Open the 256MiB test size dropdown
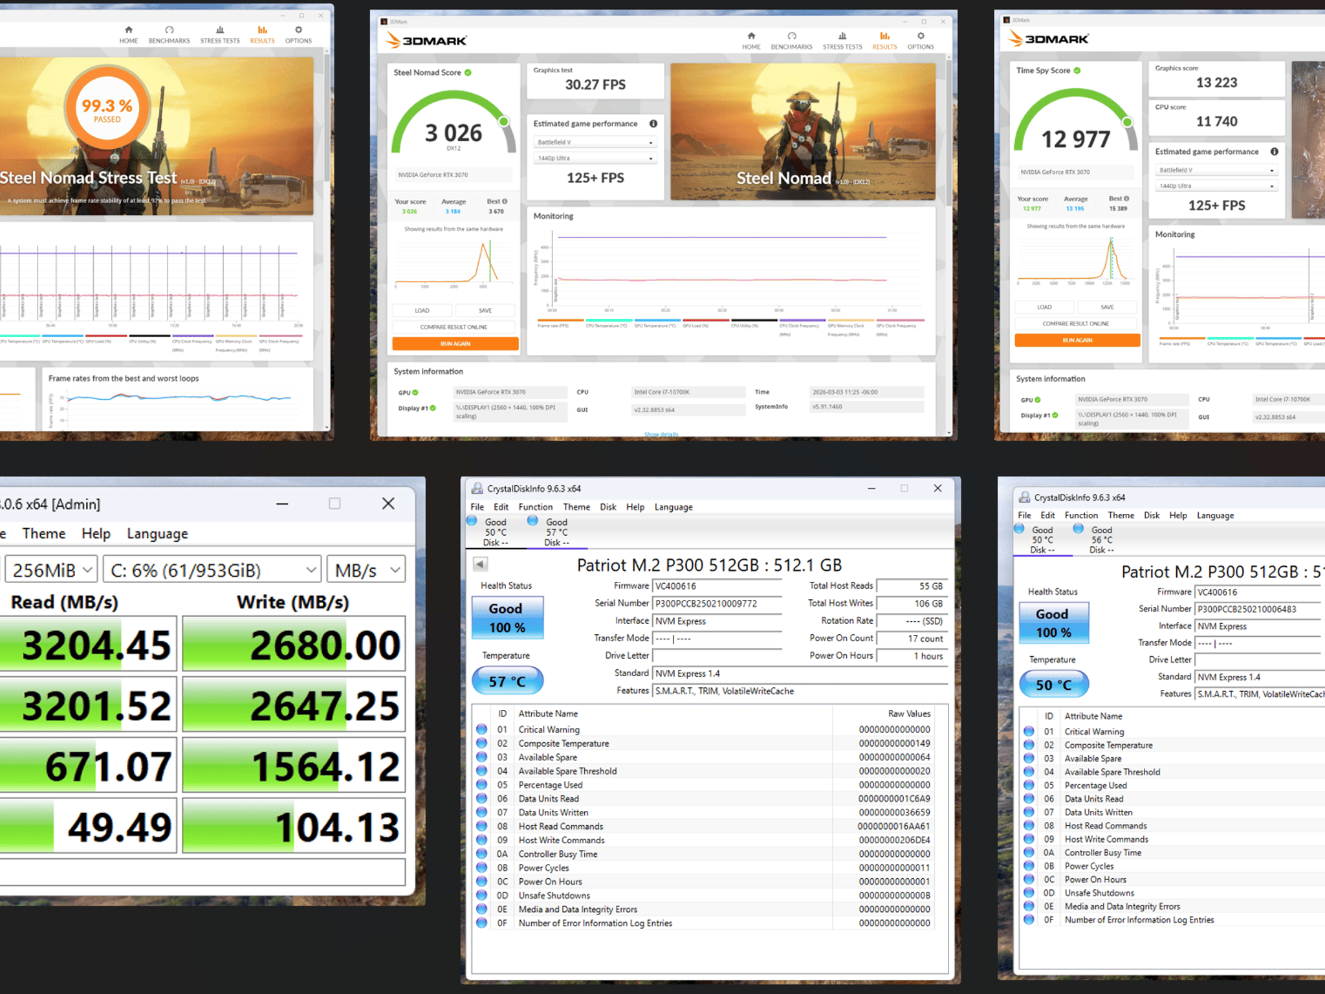This screenshot has height=994, width=1325. click(51, 570)
